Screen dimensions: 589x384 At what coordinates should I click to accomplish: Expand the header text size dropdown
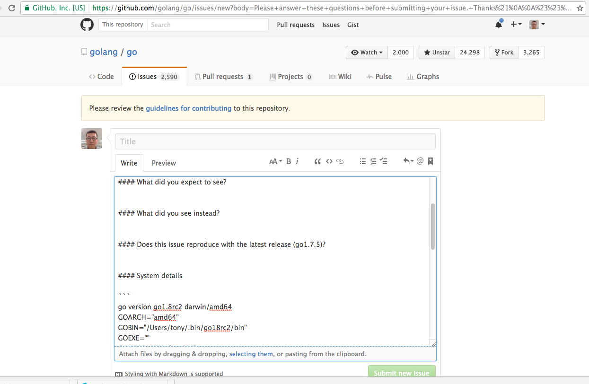point(275,161)
